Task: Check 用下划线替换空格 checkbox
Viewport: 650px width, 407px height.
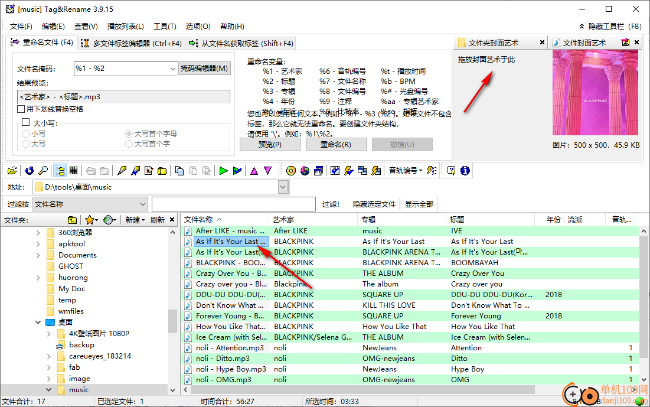Action: [x=21, y=109]
